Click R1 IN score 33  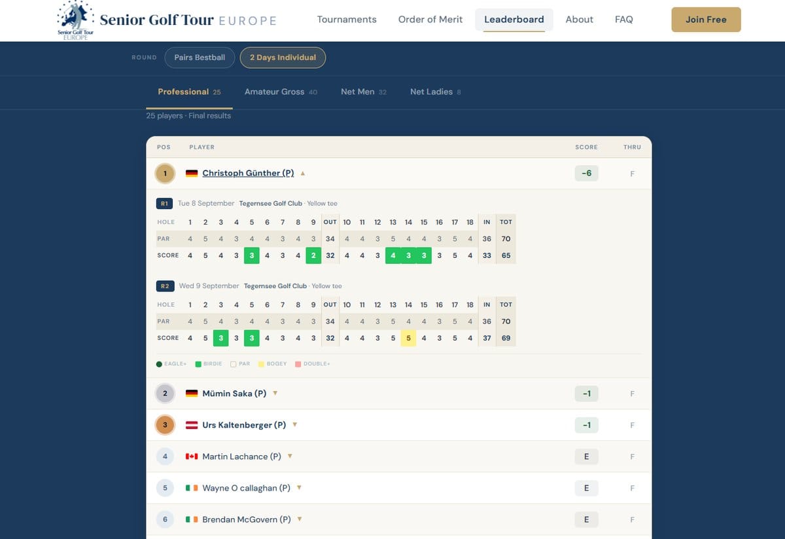[x=487, y=255]
